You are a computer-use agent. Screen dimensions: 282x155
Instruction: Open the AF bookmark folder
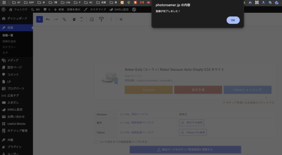tap(16, 2)
